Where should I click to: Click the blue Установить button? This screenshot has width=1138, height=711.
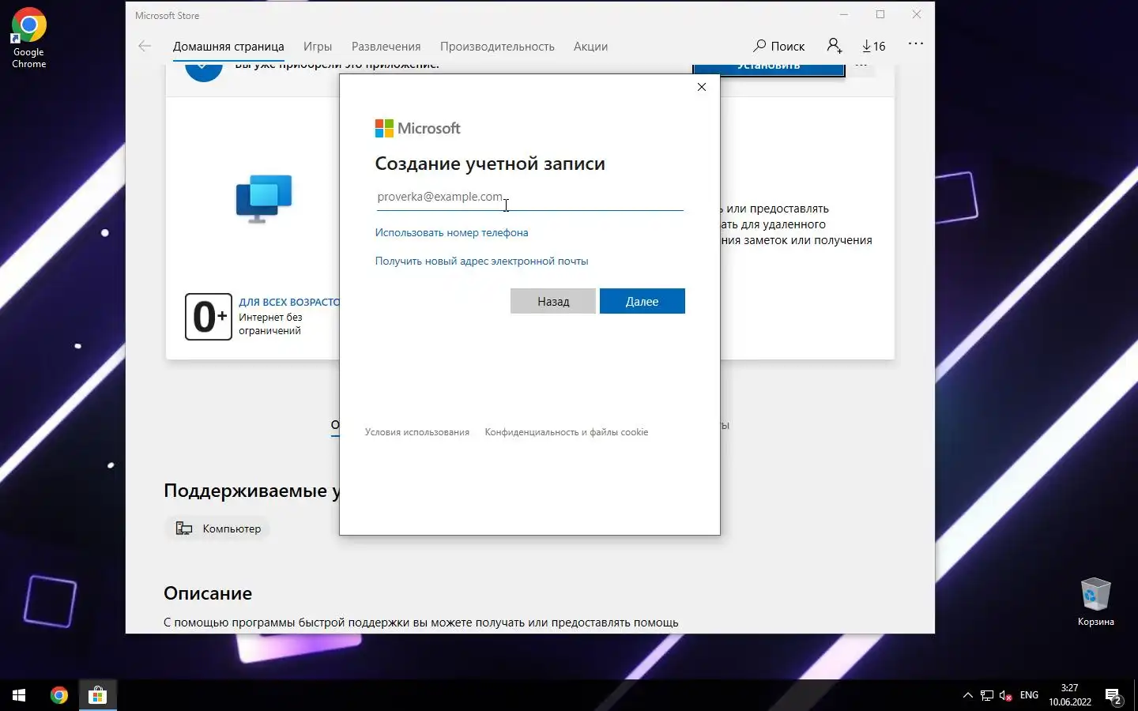click(x=769, y=70)
